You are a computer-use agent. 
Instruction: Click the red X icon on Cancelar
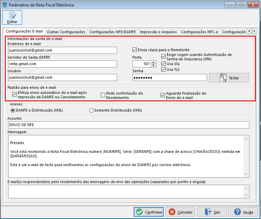click(x=172, y=212)
